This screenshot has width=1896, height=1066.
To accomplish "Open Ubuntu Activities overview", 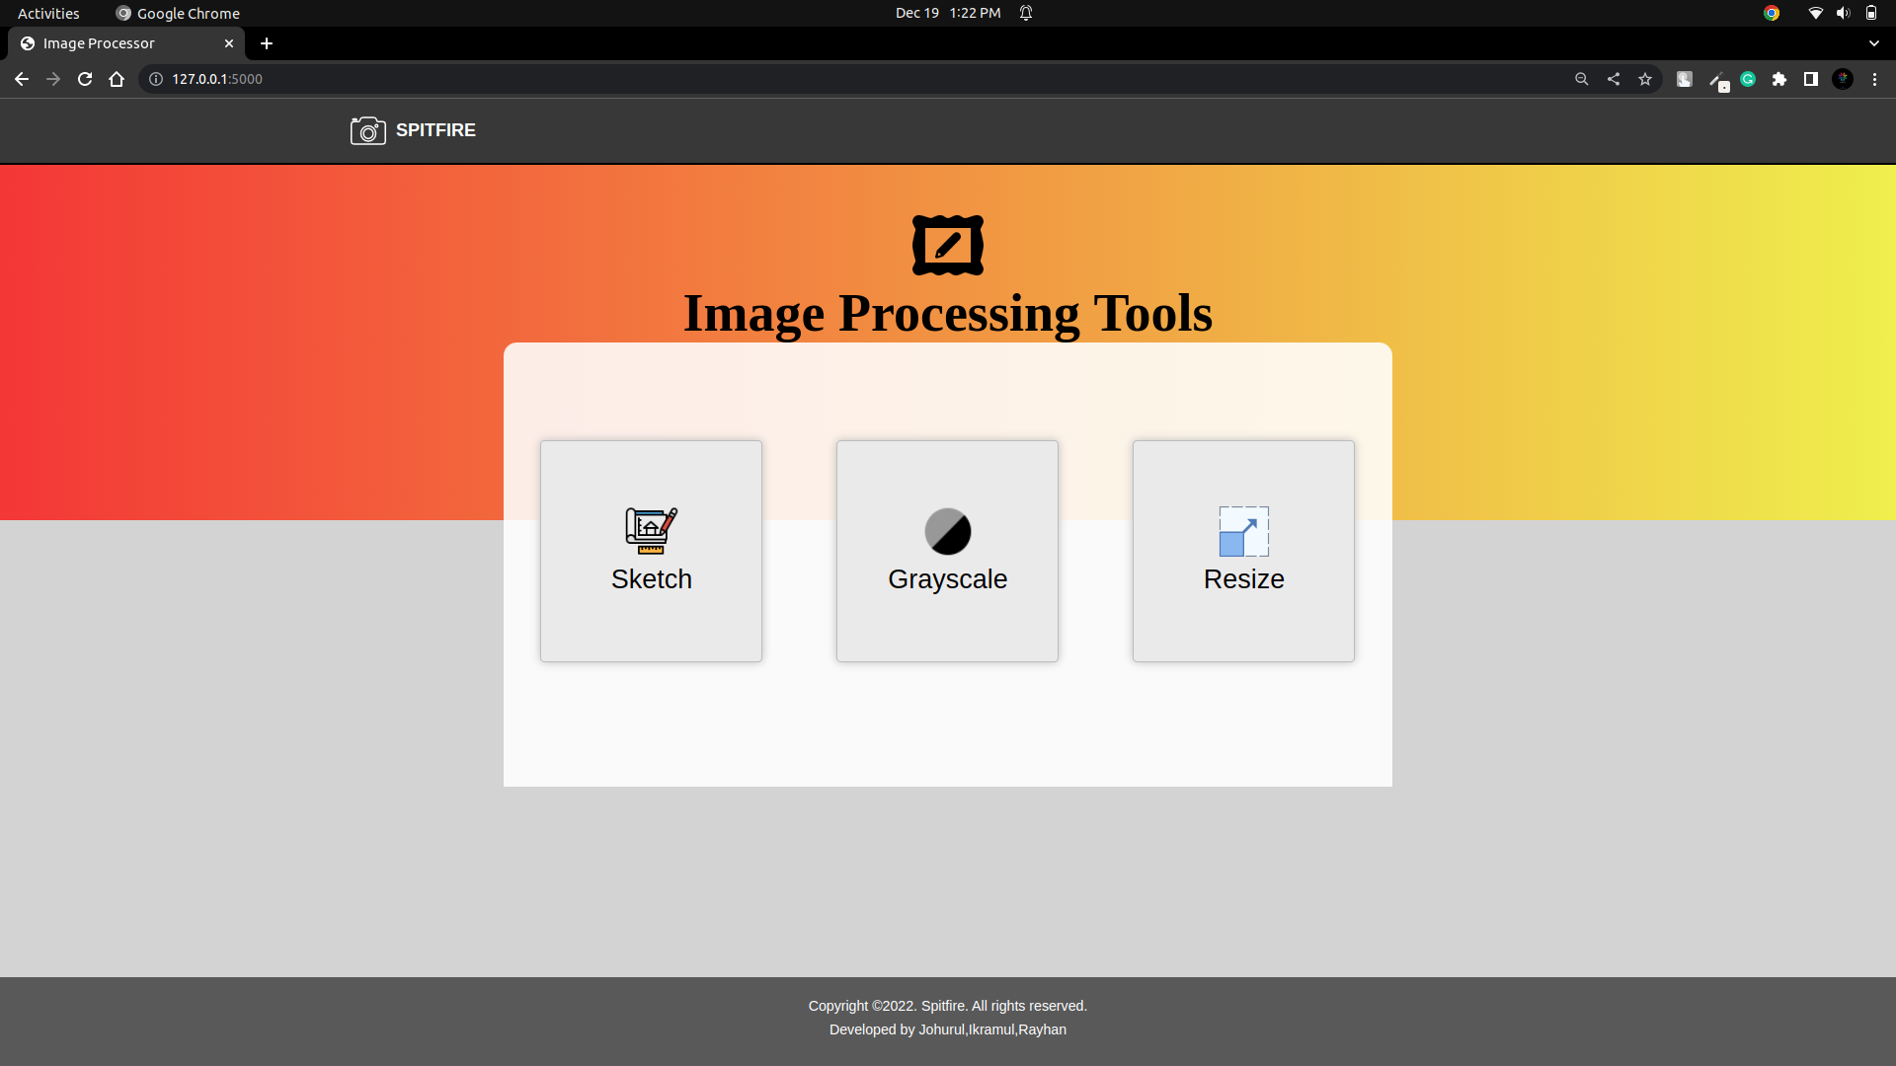I will (48, 13).
